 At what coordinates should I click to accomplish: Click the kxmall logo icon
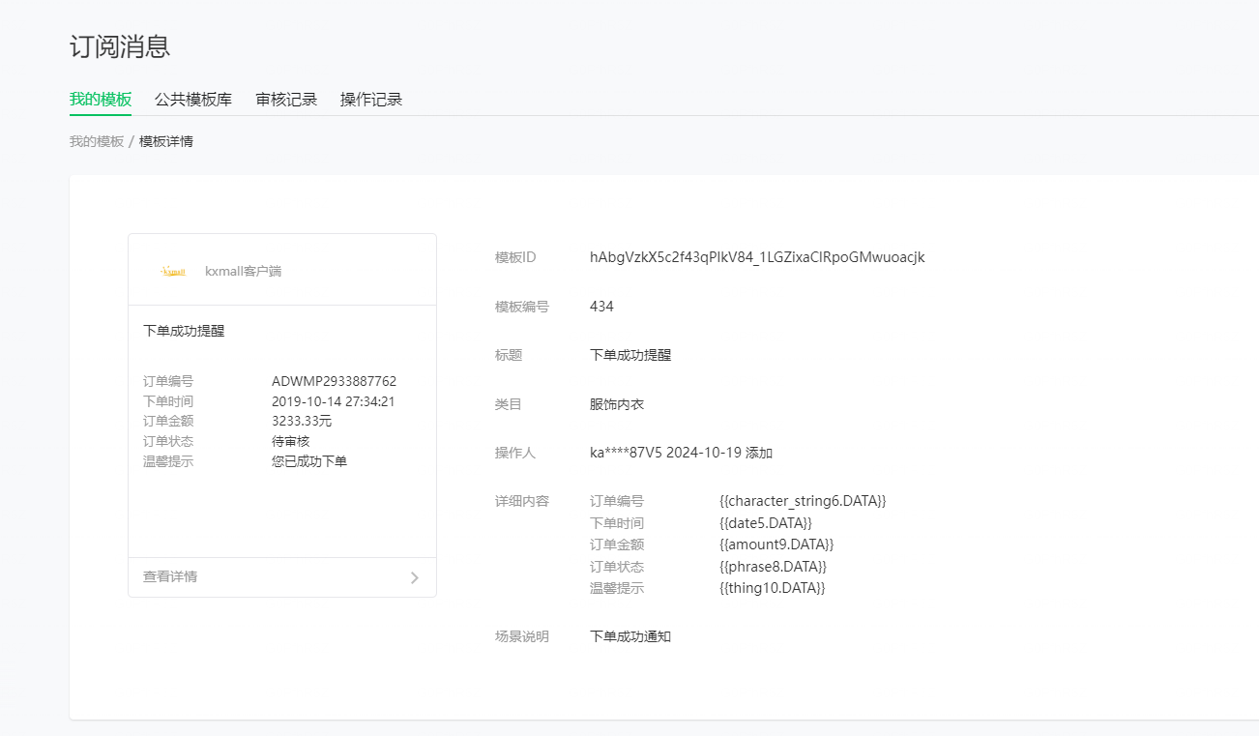173,272
